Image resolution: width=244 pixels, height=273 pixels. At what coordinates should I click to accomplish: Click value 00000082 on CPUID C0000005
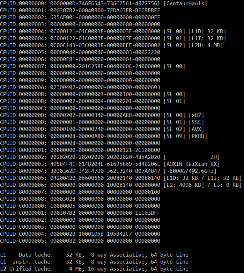pyautogui.click(x=62, y=241)
